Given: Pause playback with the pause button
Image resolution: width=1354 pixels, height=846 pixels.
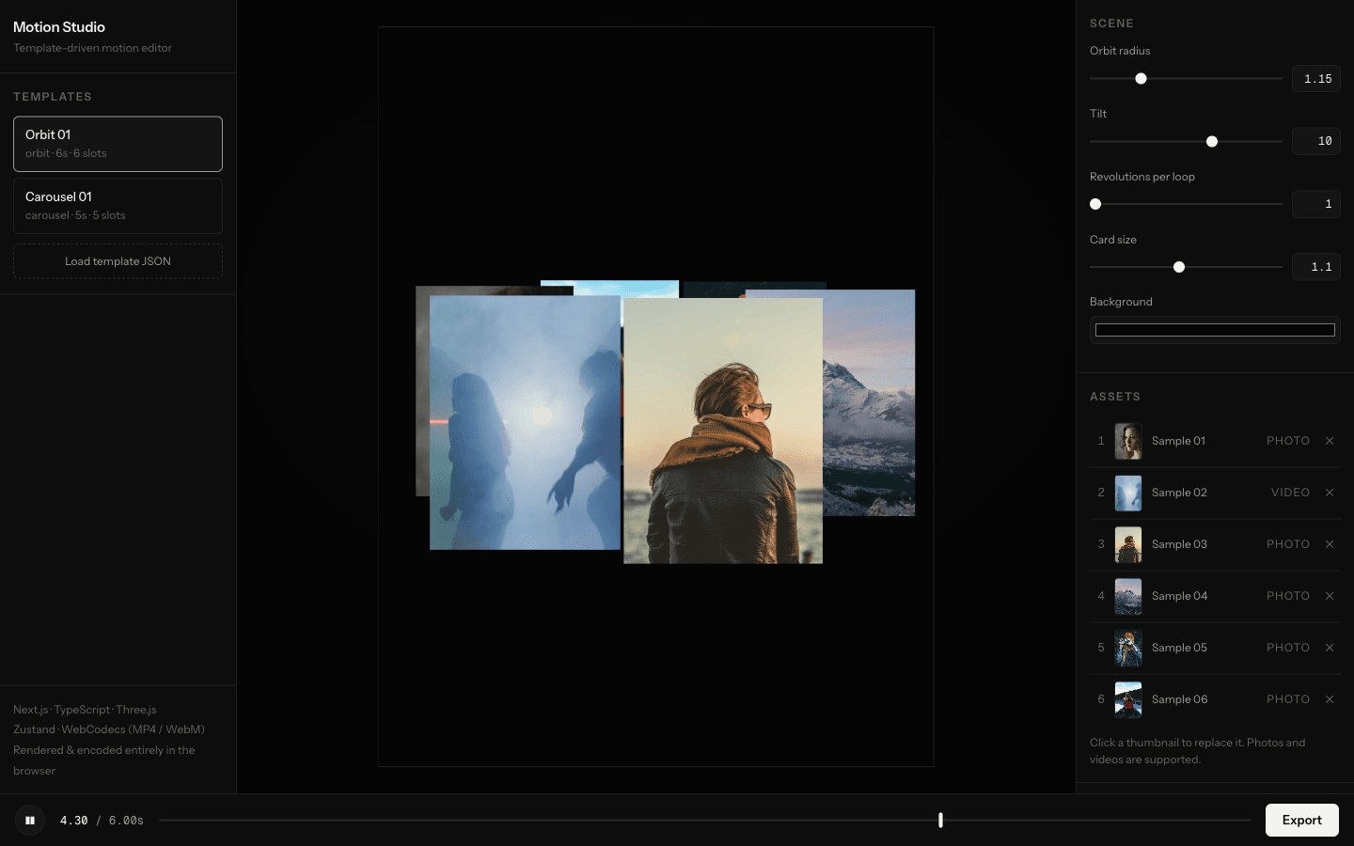Looking at the screenshot, I should pos(30,820).
